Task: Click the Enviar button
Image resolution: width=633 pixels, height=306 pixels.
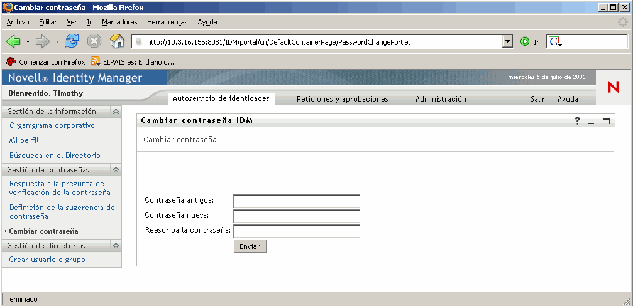Action: pyautogui.click(x=250, y=246)
